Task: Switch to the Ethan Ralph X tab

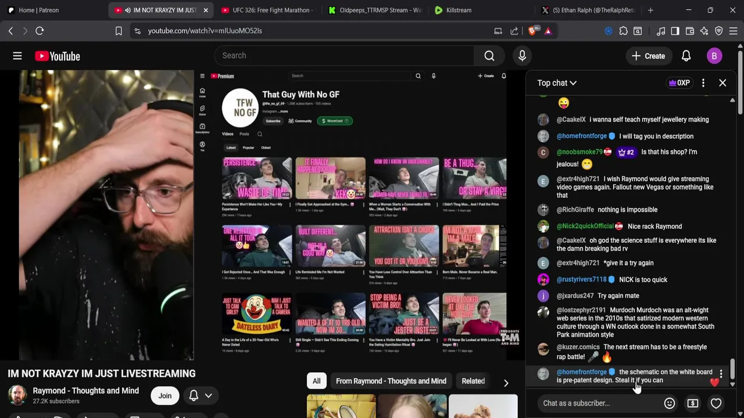Action: 588,10
